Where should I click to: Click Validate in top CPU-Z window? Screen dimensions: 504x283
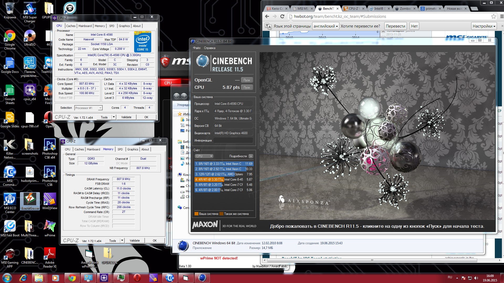tap(126, 117)
